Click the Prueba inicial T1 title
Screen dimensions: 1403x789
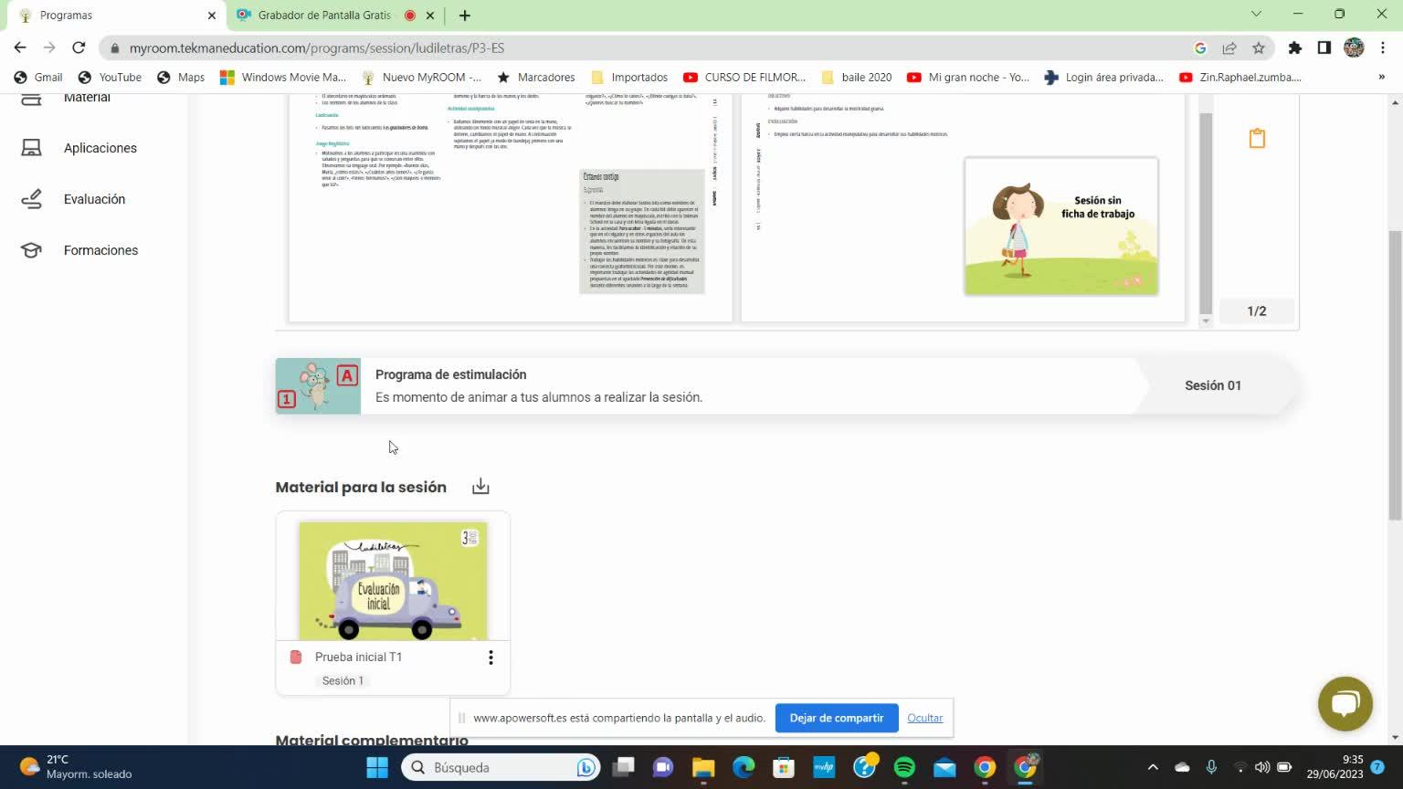[x=358, y=657]
